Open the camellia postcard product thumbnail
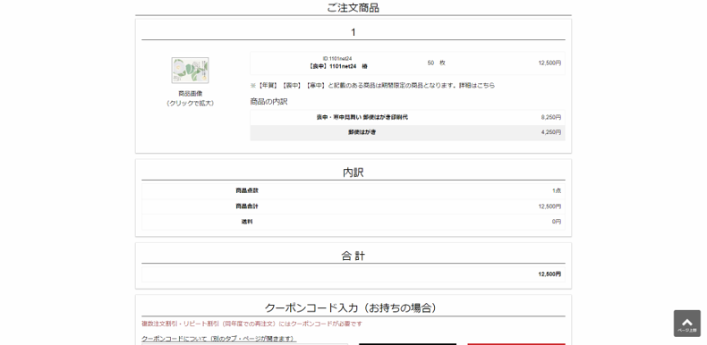The width and height of the screenshot is (707, 345). [190, 70]
